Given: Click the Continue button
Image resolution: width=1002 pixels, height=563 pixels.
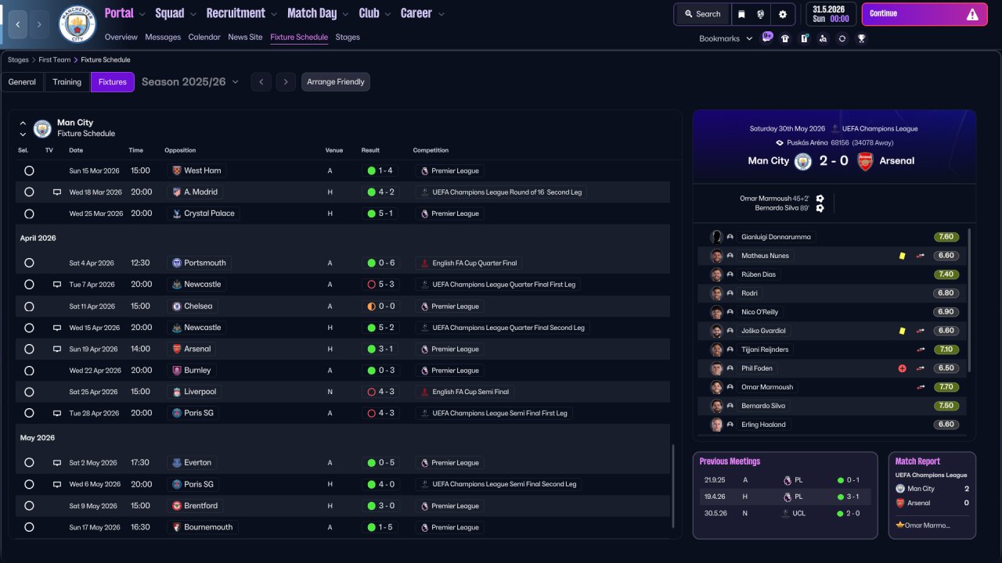Looking at the screenshot, I should coord(925,14).
